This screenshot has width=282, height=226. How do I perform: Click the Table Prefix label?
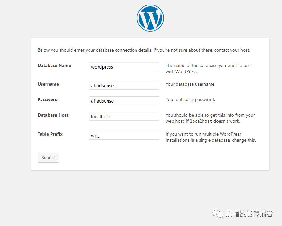[x=50, y=134]
